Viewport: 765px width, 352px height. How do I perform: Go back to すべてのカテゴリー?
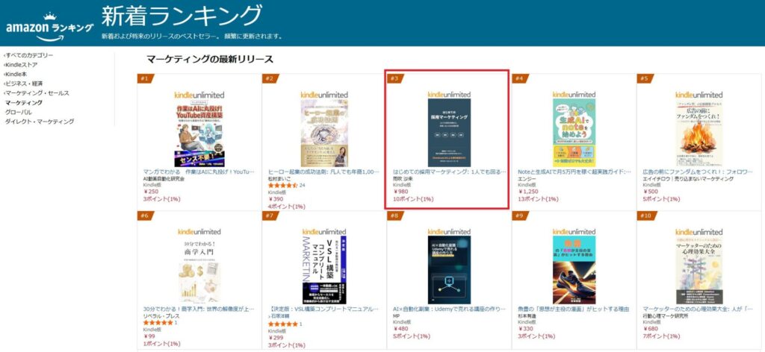(x=29, y=55)
